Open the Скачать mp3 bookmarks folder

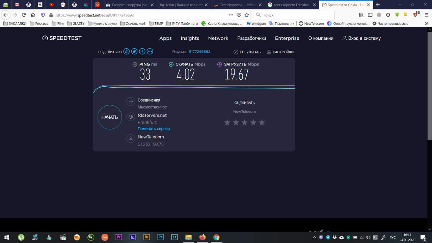tap(133, 24)
